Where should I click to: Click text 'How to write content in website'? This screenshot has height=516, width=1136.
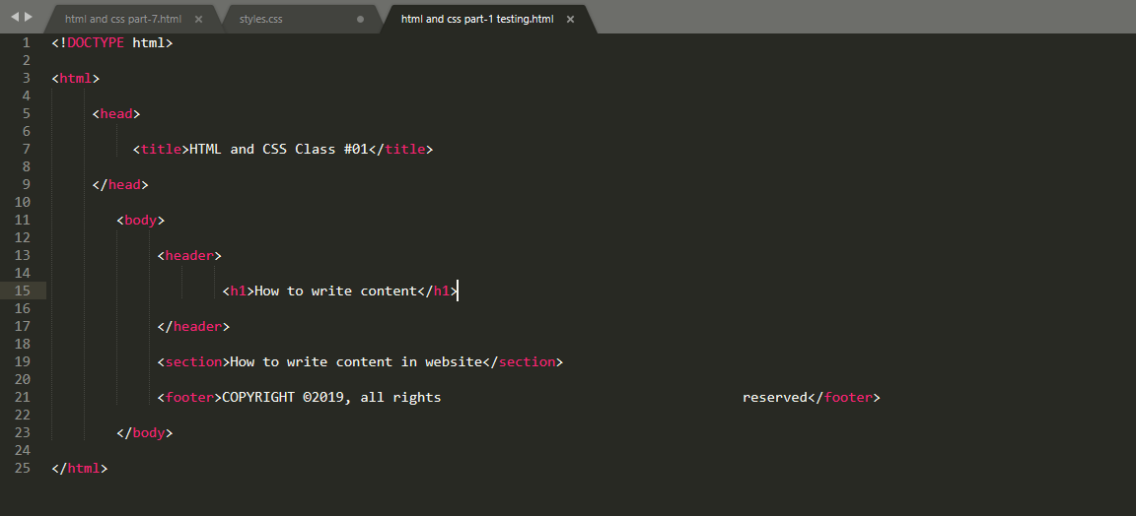pyautogui.click(x=356, y=361)
